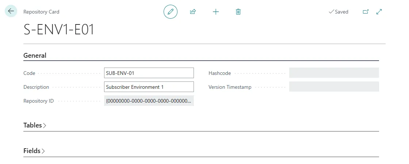Select the Description input field
This screenshot has height=164, width=409.
[149, 87]
